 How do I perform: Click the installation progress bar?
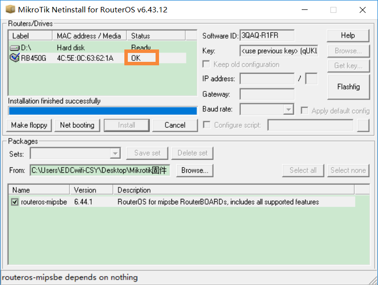103,111
